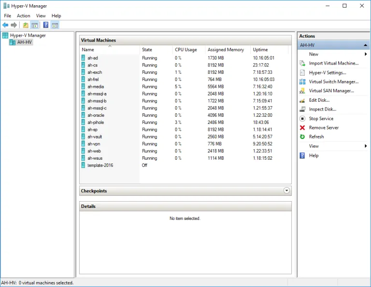
Task: Select the ah-frel virtual machine name
Action: (93, 80)
